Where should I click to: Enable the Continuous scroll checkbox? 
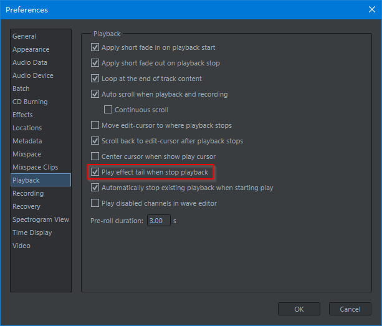click(108, 110)
